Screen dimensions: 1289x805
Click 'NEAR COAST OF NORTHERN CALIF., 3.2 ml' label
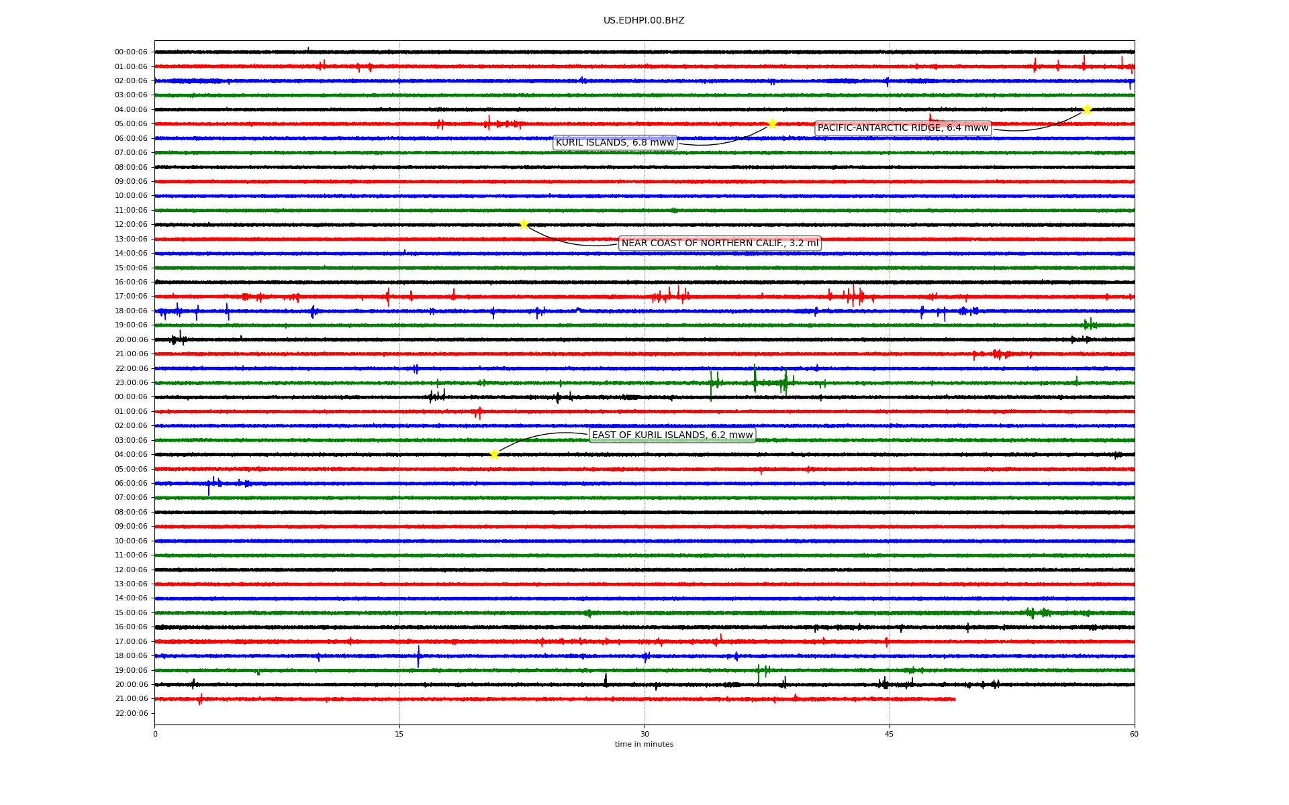coord(720,243)
